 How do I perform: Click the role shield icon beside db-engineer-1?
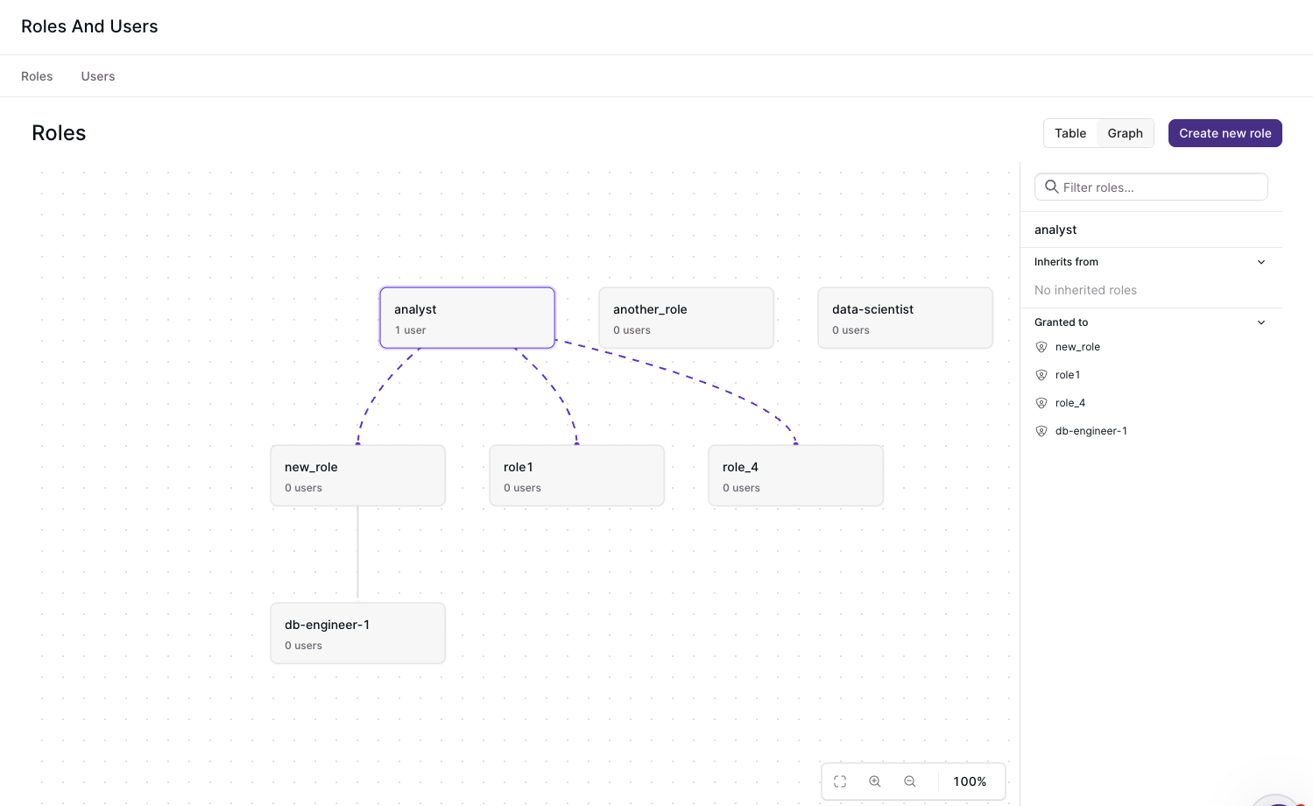click(1041, 430)
